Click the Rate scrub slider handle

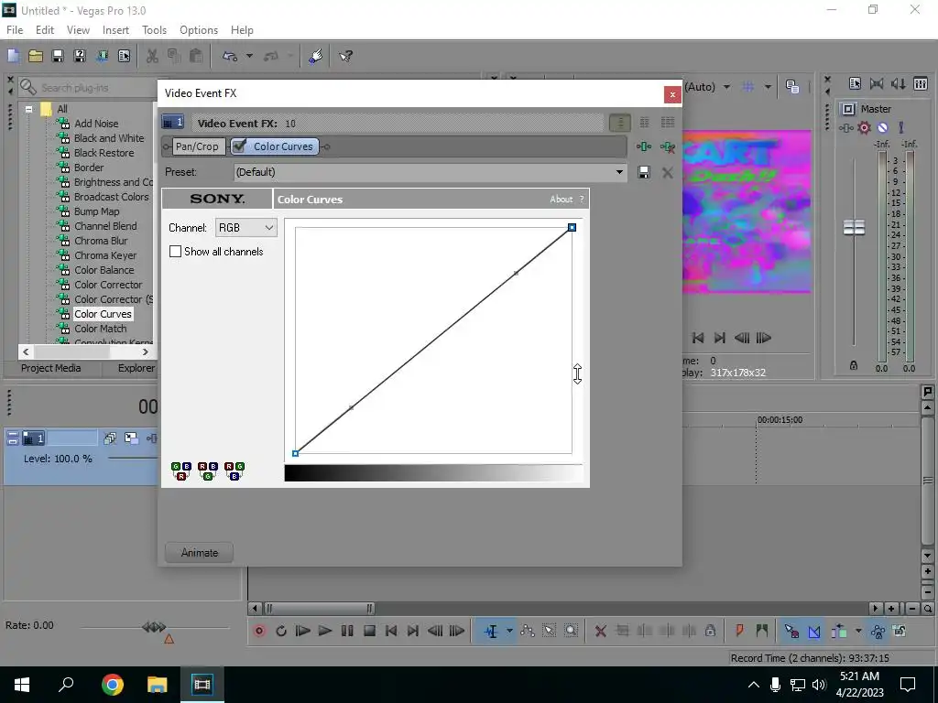(x=154, y=627)
